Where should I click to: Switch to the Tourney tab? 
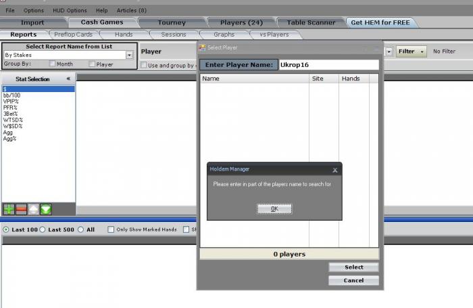[172, 22]
